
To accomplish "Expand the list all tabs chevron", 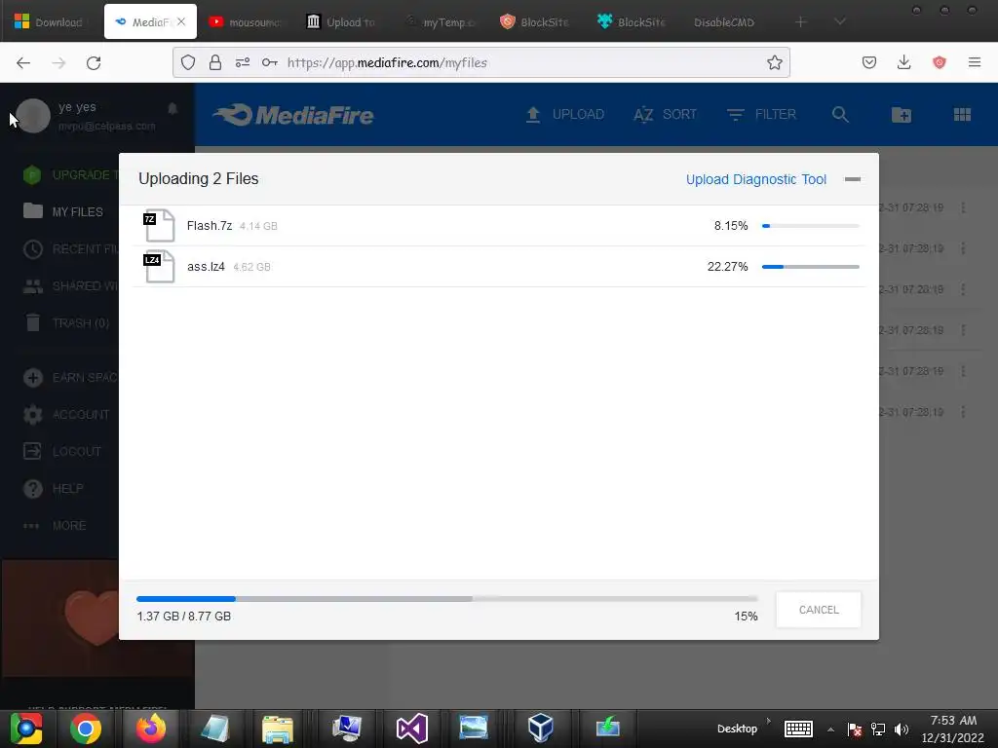I will (x=840, y=21).
